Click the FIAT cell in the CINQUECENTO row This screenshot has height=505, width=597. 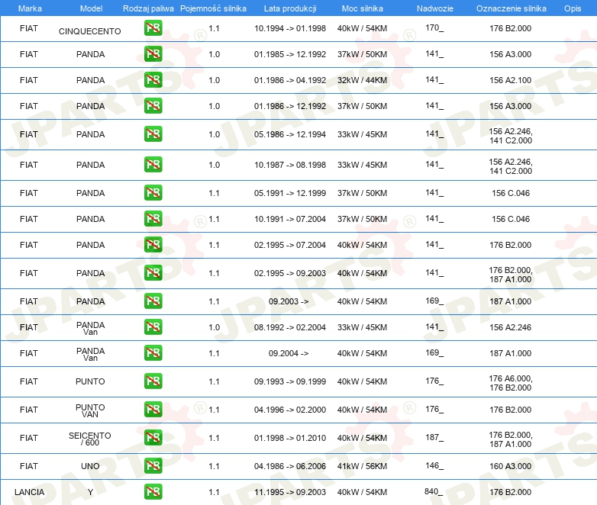click(29, 28)
